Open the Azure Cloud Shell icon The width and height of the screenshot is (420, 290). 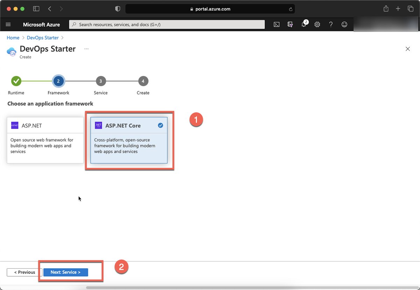tap(276, 25)
